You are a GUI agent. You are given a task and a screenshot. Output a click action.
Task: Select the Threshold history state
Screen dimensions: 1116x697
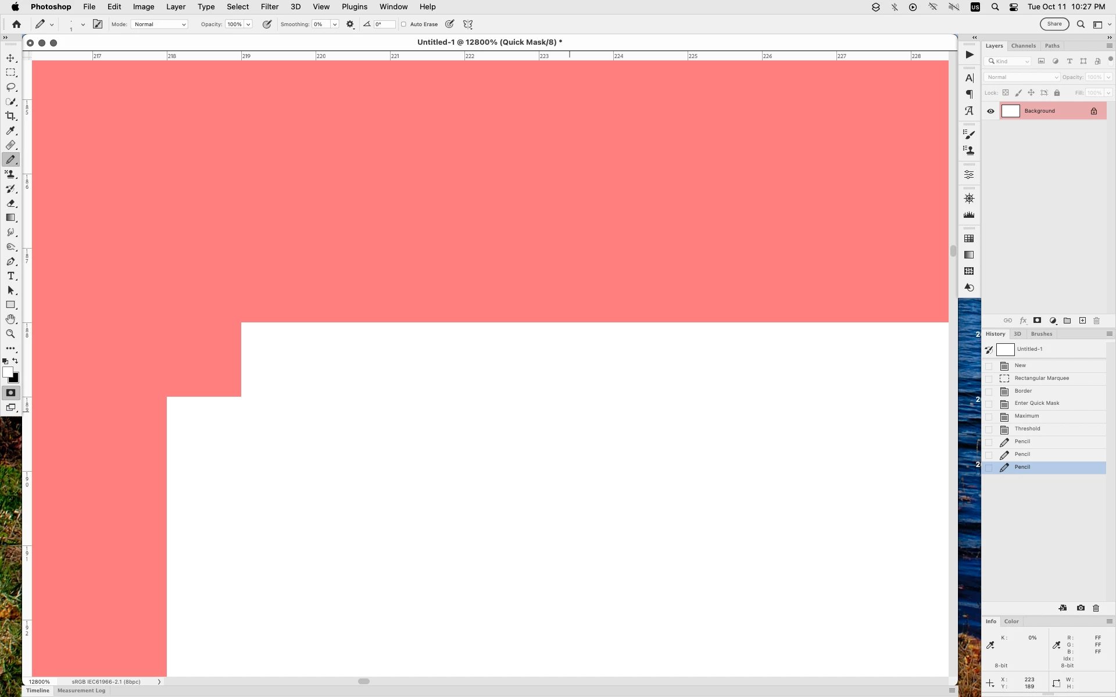point(1027,429)
